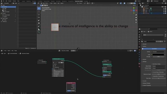167x94 pixels.
Task: Disable Cube in renders via camera icon
Action: (x=165, y=10)
